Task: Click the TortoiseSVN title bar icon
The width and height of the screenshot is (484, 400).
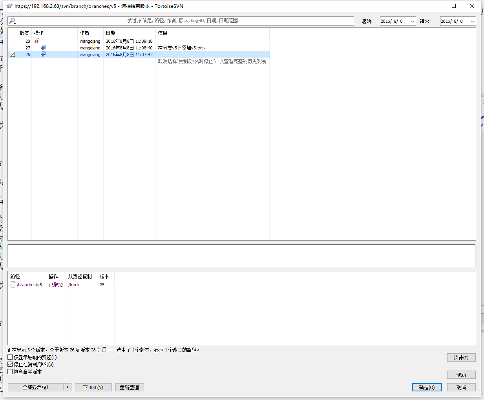Action: (x=9, y=6)
